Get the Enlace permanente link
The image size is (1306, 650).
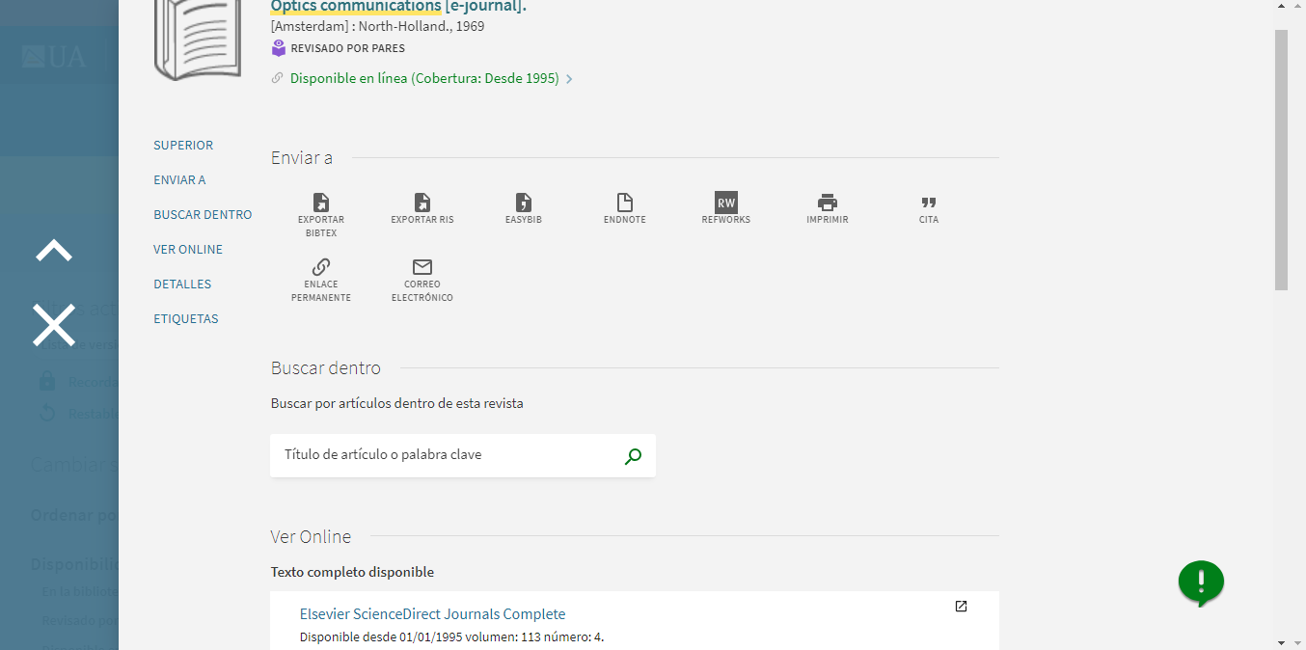[320, 268]
